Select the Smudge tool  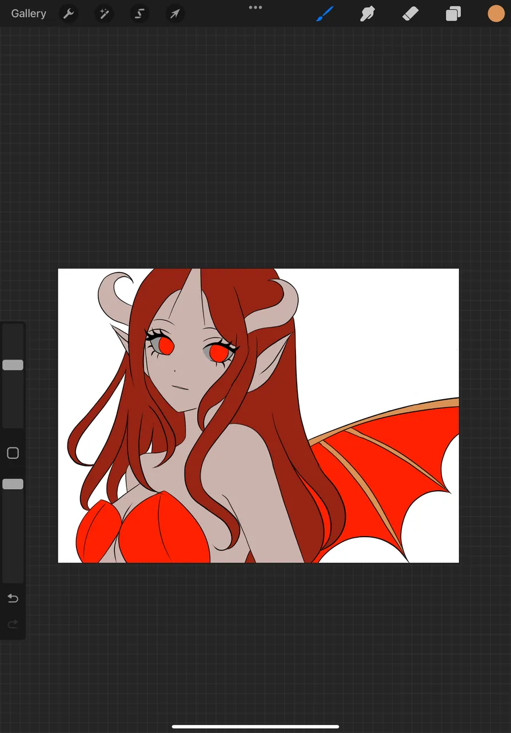pyautogui.click(x=368, y=13)
